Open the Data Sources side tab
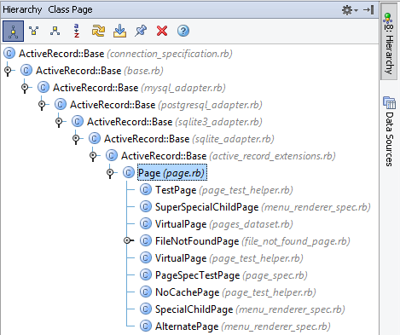400x335 pixels. pyautogui.click(x=389, y=131)
